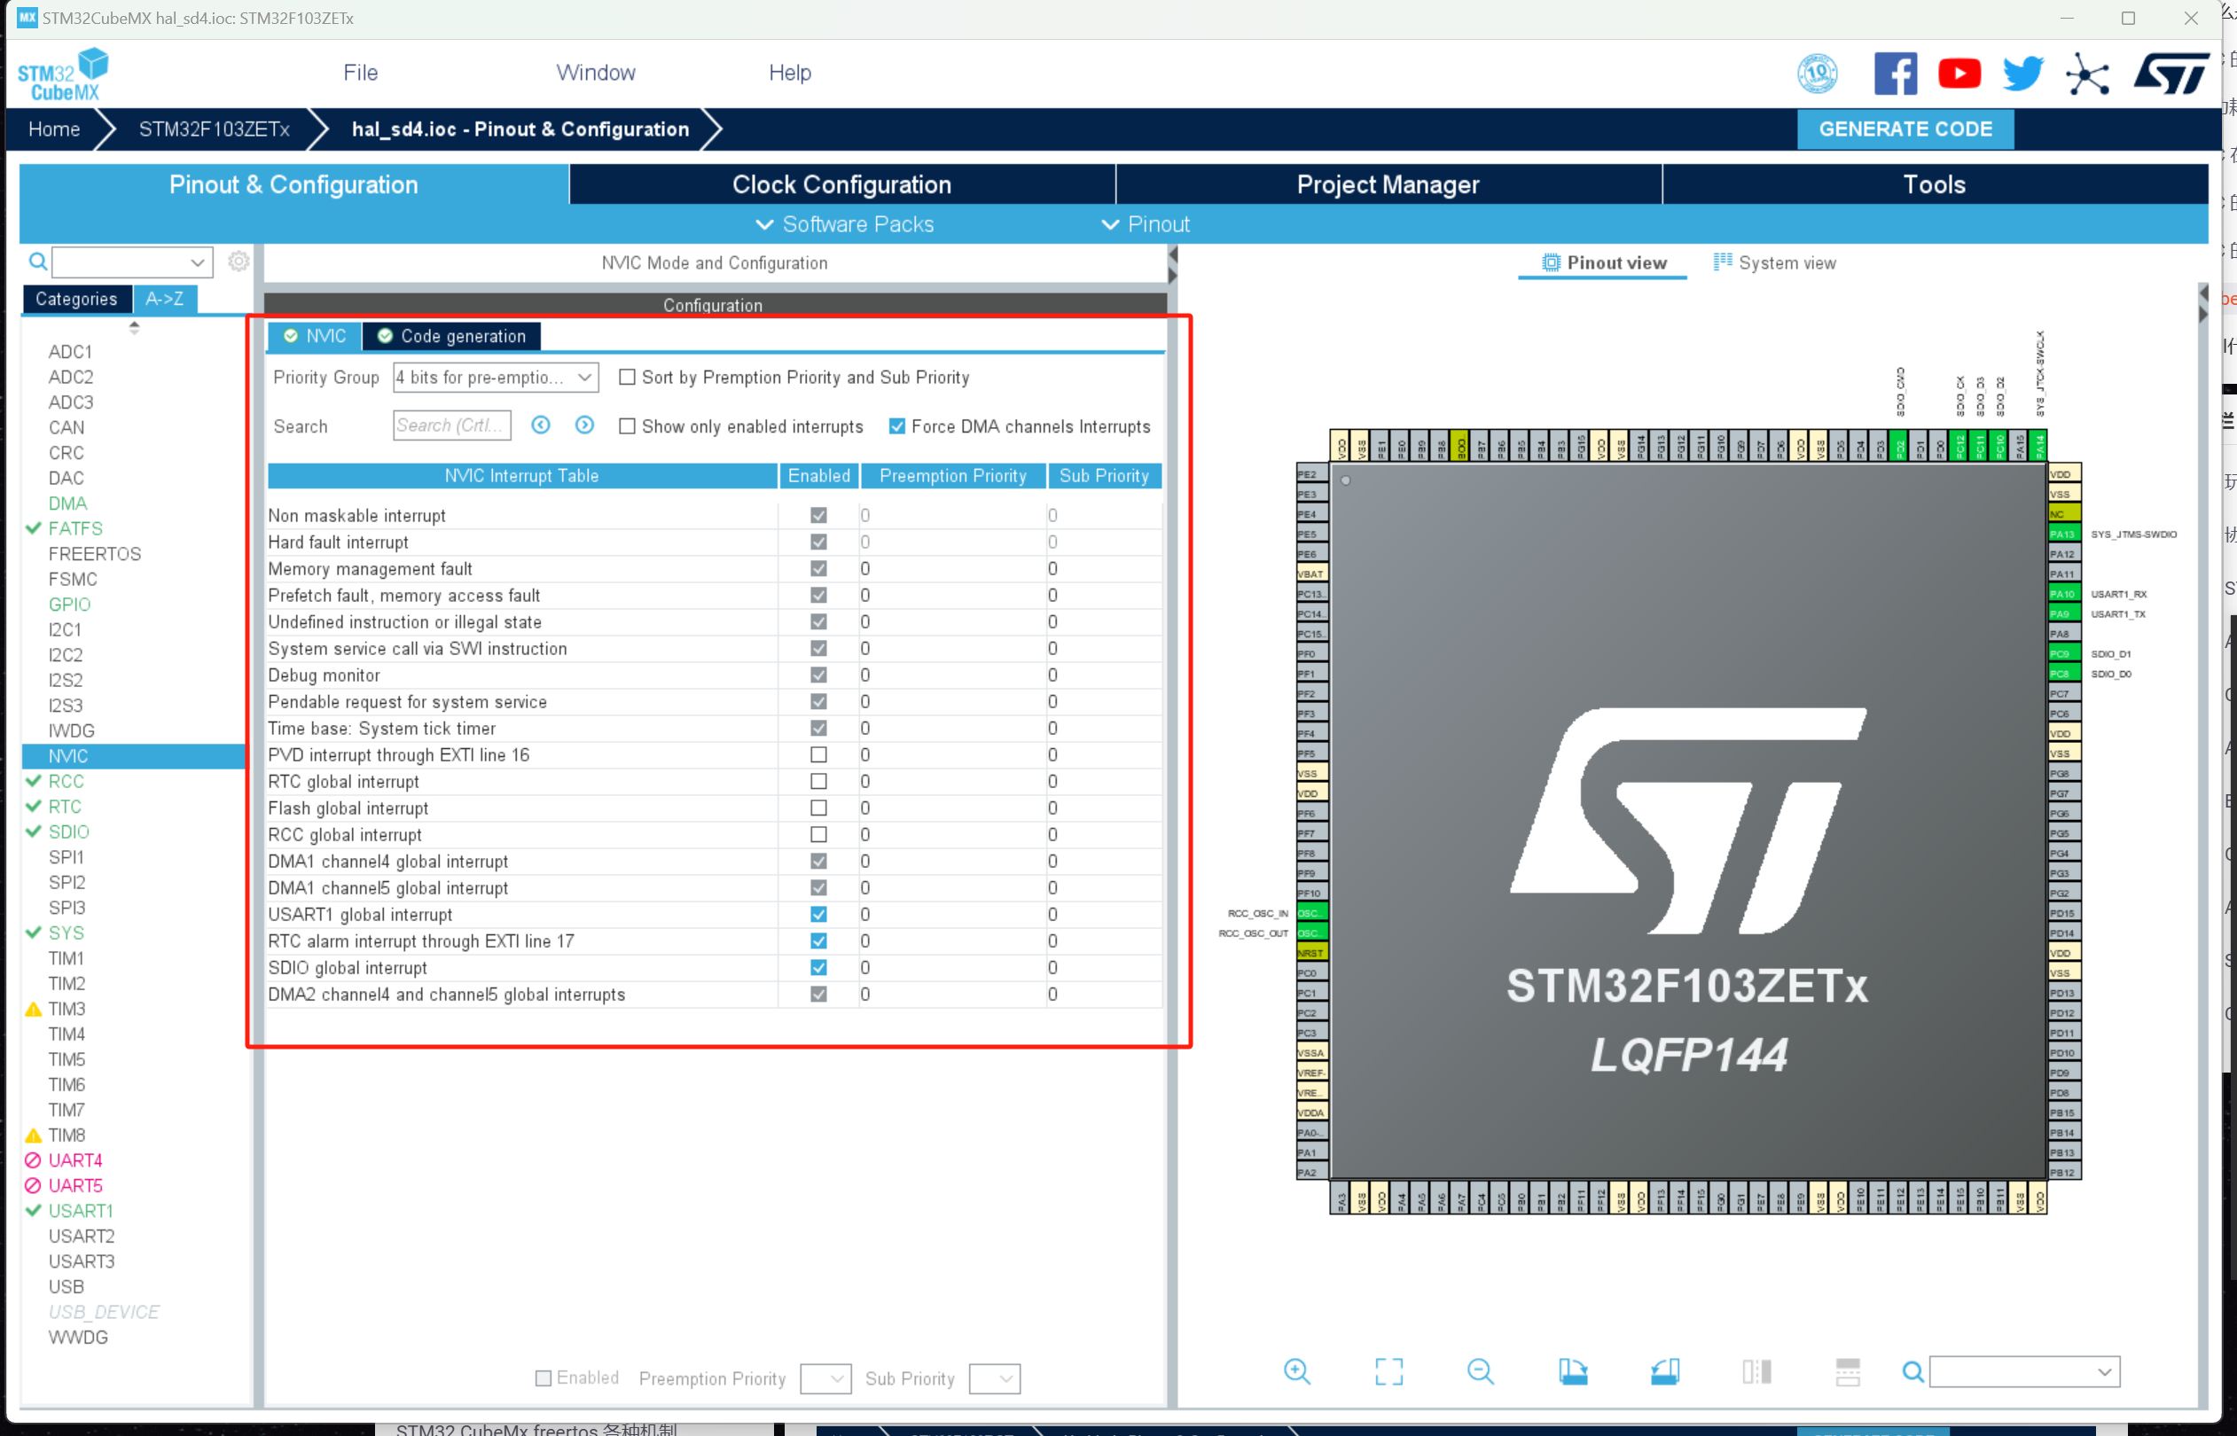Viewport: 2237px width, 1436px height.
Task: Enable Flash global interrupt checkbox
Action: pos(818,808)
